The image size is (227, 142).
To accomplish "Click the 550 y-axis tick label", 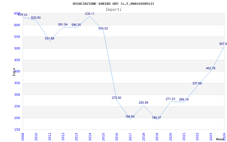I will 17,37.
